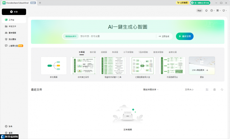This screenshot has height=139, width=230.
Task: Click the arrow Generate now (立即生成) button
Action: coord(164,36)
